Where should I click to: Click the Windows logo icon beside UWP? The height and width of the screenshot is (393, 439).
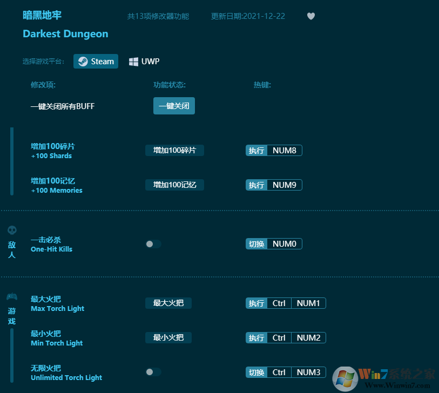[133, 62]
